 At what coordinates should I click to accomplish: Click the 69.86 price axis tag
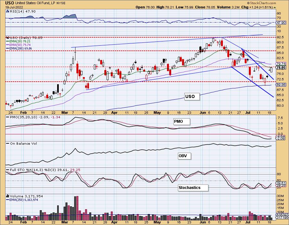coord(281,85)
